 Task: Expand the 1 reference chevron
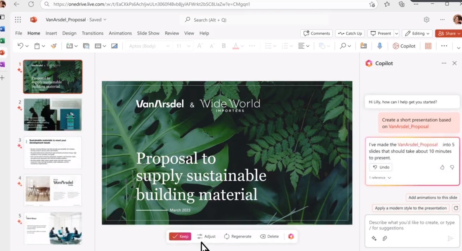389,178
